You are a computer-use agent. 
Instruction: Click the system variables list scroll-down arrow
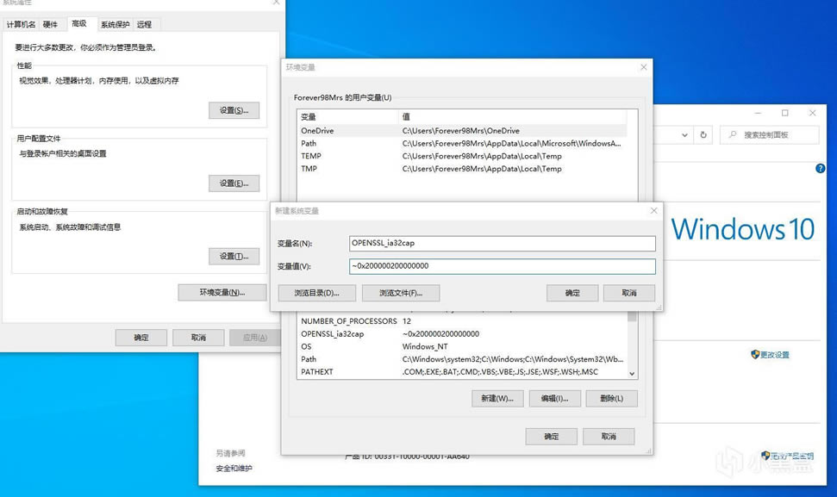click(x=632, y=373)
